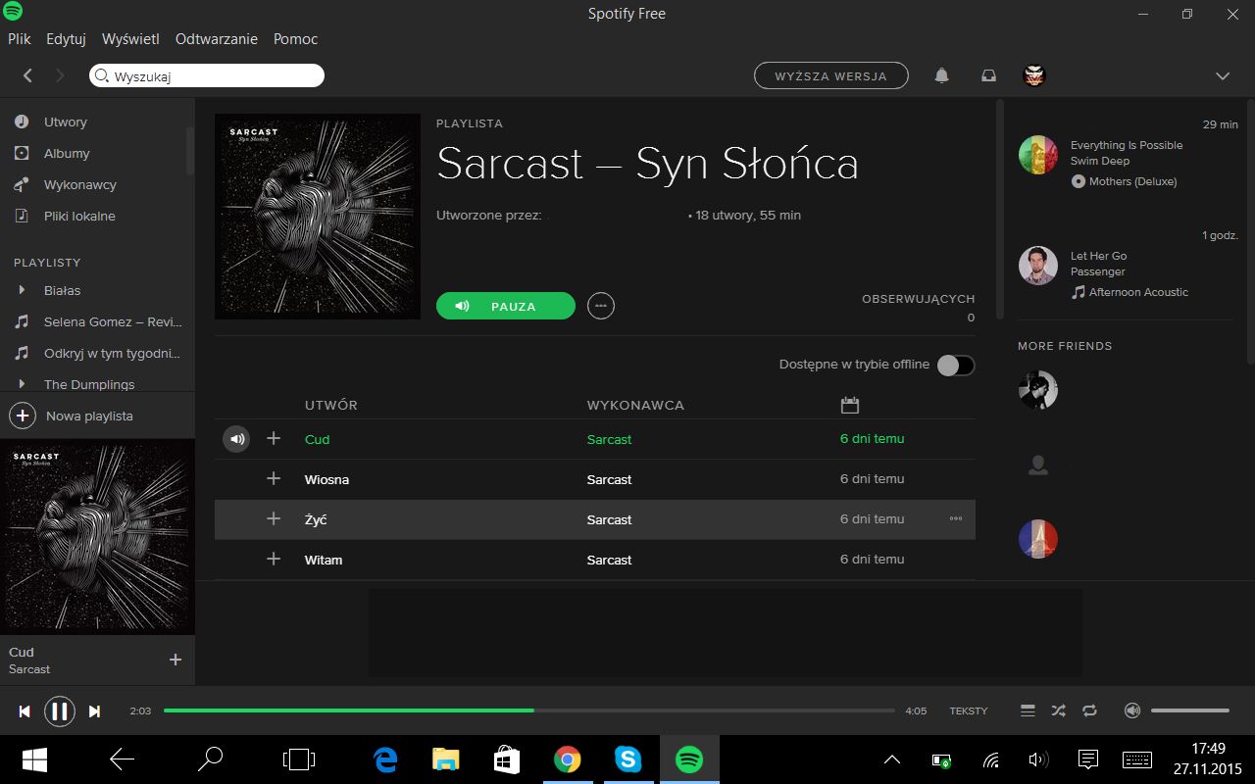Image resolution: width=1255 pixels, height=784 pixels.
Task: Open the Windows Start menu
Action: coord(35,759)
